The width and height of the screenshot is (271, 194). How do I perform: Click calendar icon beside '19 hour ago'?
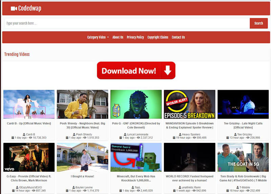pos(174,138)
